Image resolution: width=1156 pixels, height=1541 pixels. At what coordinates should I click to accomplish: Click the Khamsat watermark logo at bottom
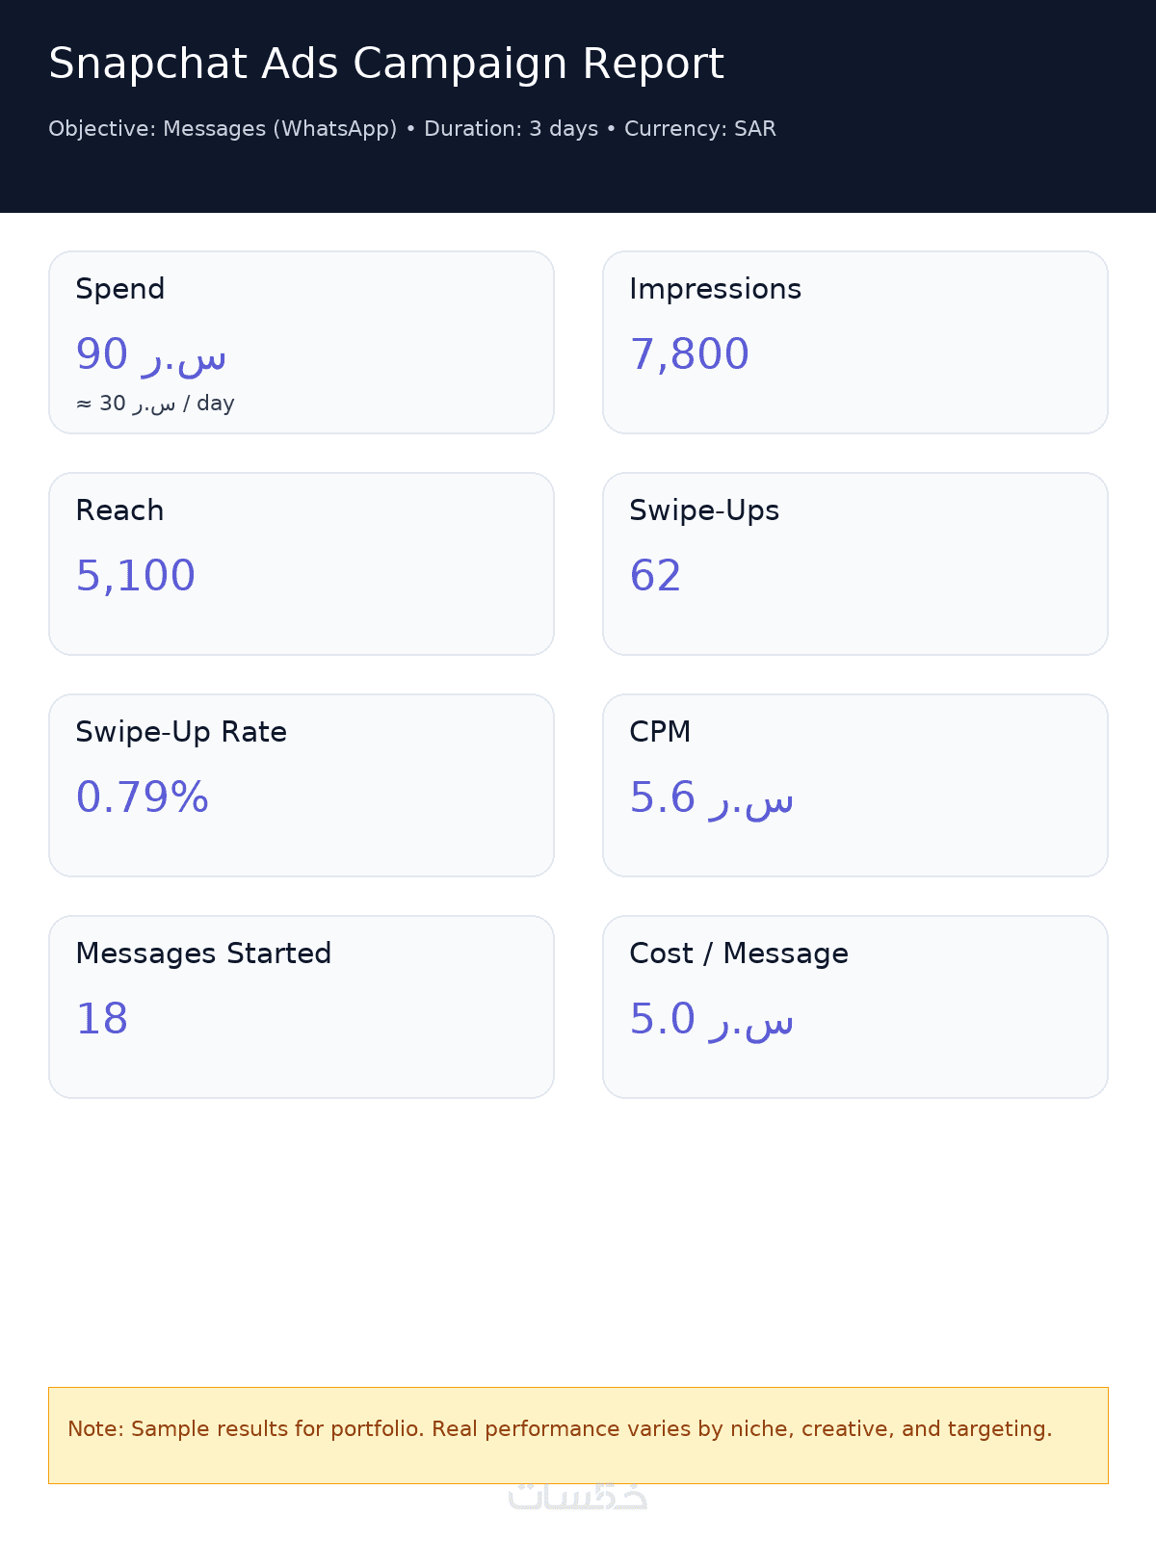pyautogui.click(x=578, y=1496)
